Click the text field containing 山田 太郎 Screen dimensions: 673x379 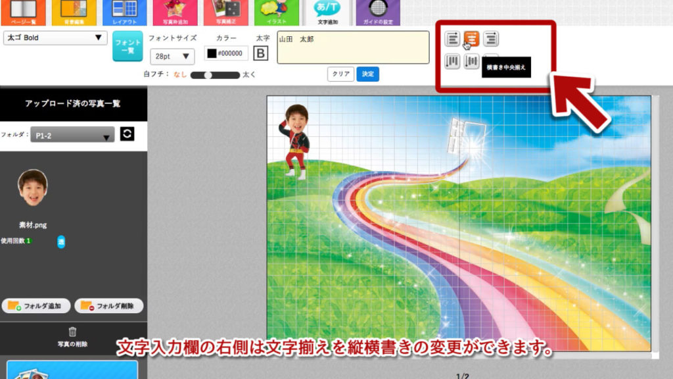pyautogui.click(x=353, y=47)
